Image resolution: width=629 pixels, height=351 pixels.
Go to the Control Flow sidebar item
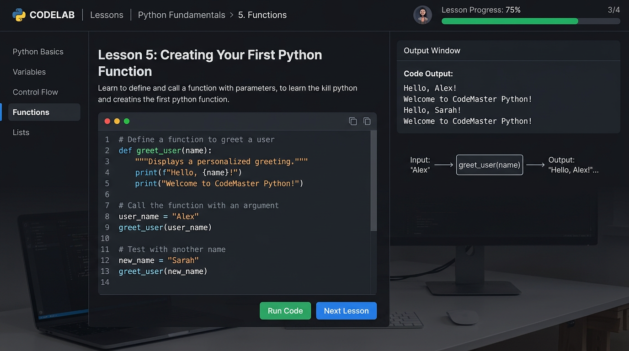[35, 92]
